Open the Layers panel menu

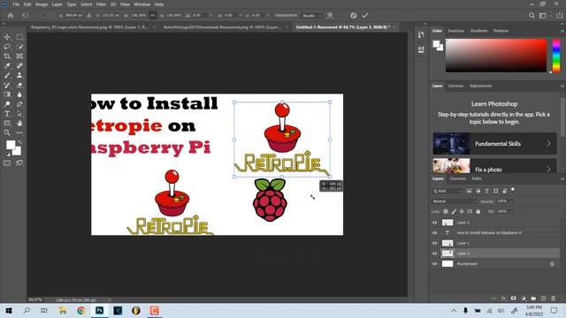pos(562,178)
